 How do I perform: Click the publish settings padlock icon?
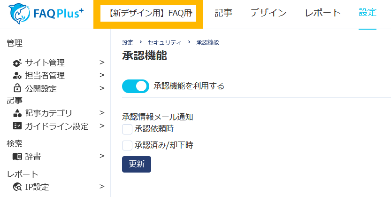point(17,88)
